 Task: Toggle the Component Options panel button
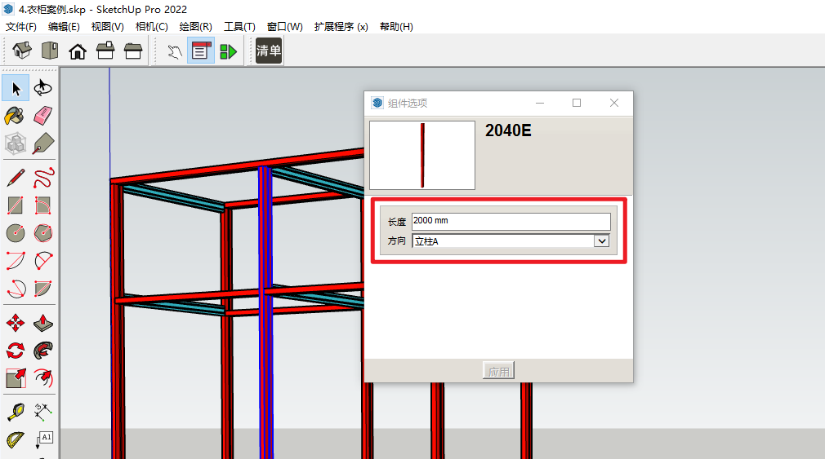coord(201,51)
